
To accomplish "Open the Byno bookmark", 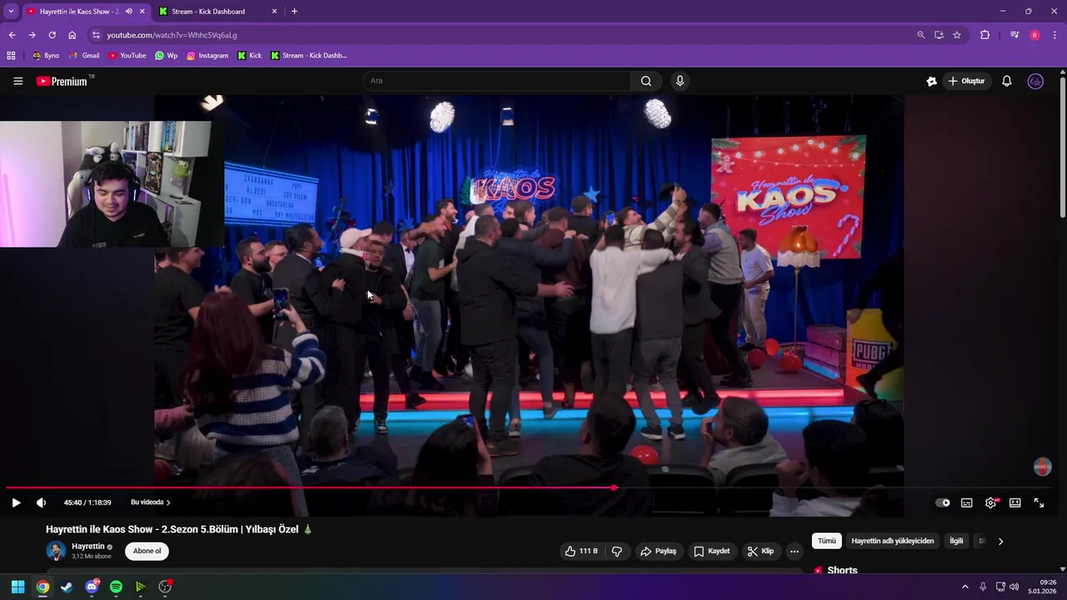I will coord(46,56).
